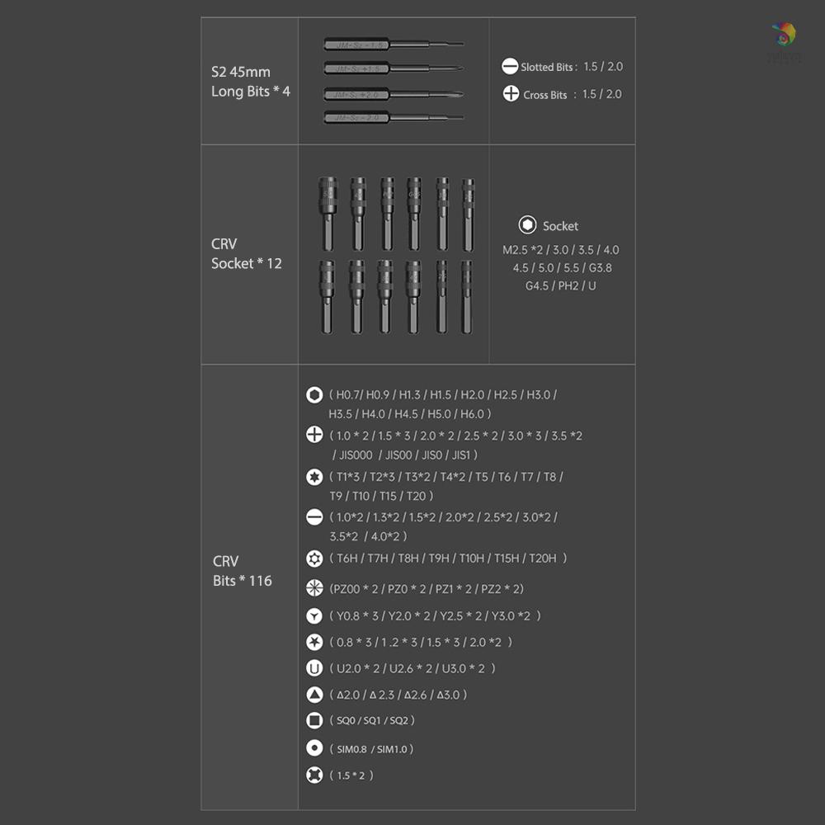Click the "S2 45mm Long Bits * 4" label
This screenshot has height=825, width=825.
(x=250, y=82)
